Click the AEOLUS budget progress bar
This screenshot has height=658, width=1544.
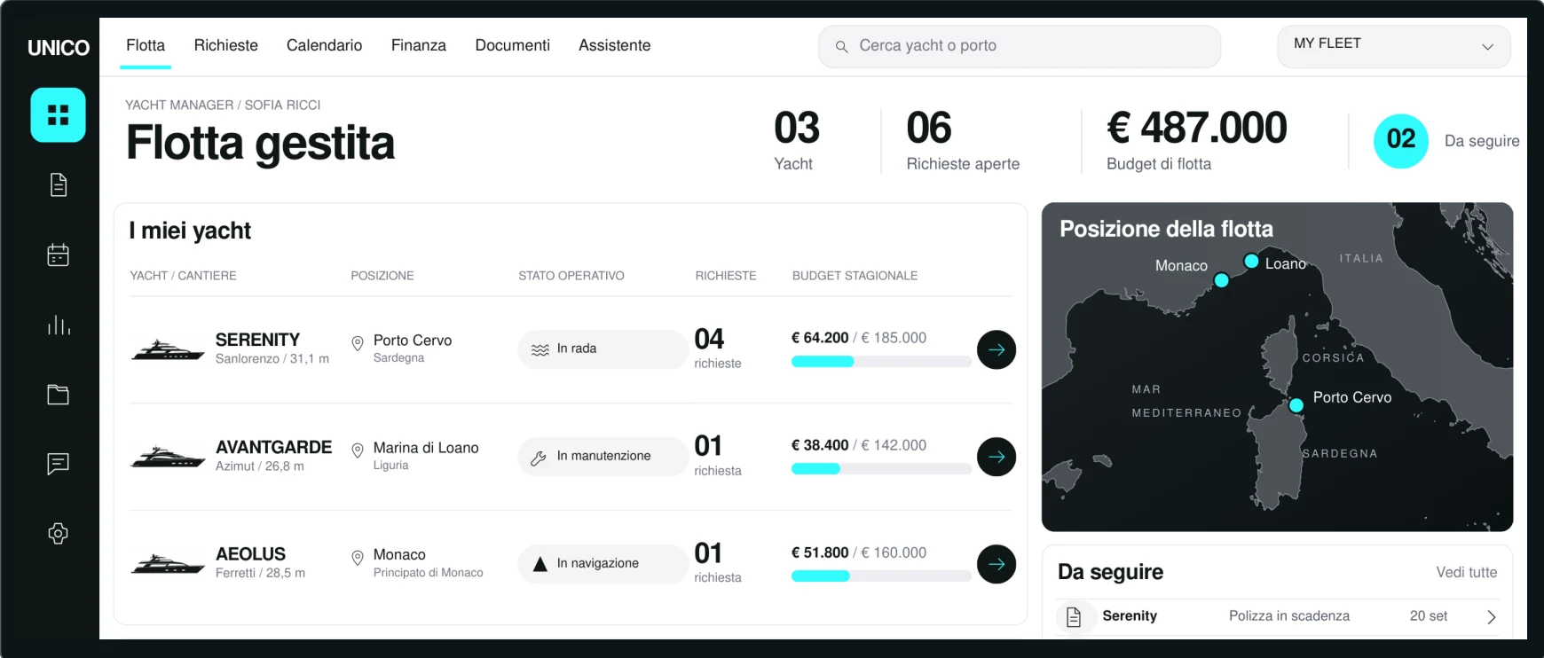881,576
